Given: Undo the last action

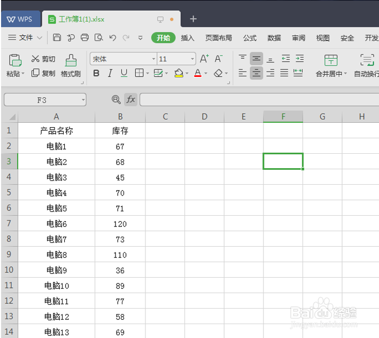Looking at the screenshot, I should pos(112,37).
